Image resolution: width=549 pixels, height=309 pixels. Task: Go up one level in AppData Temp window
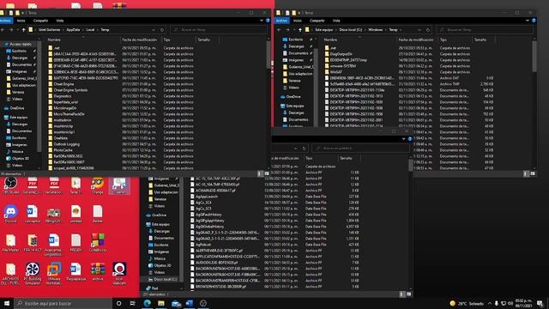coord(23,30)
